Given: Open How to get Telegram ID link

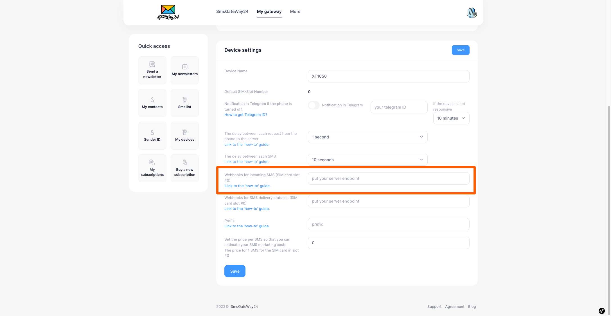Looking at the screenshot, I should 246,115.
